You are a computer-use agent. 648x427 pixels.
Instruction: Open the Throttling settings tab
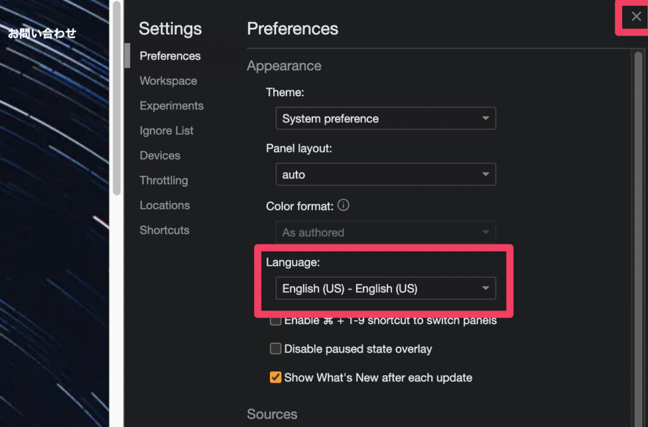click(164, 180)
